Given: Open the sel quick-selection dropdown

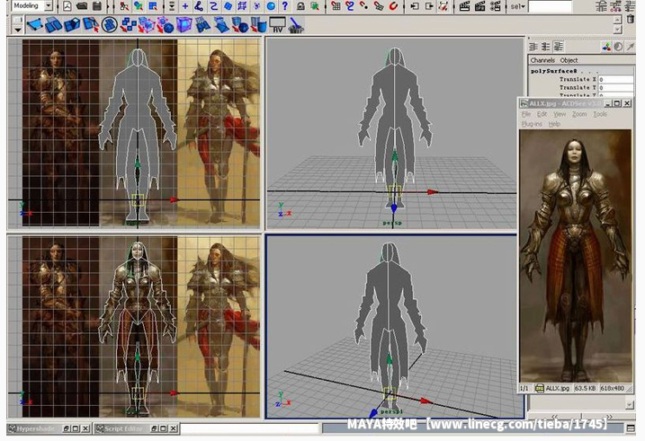Looking at the screenshot, I should point(517,6).
